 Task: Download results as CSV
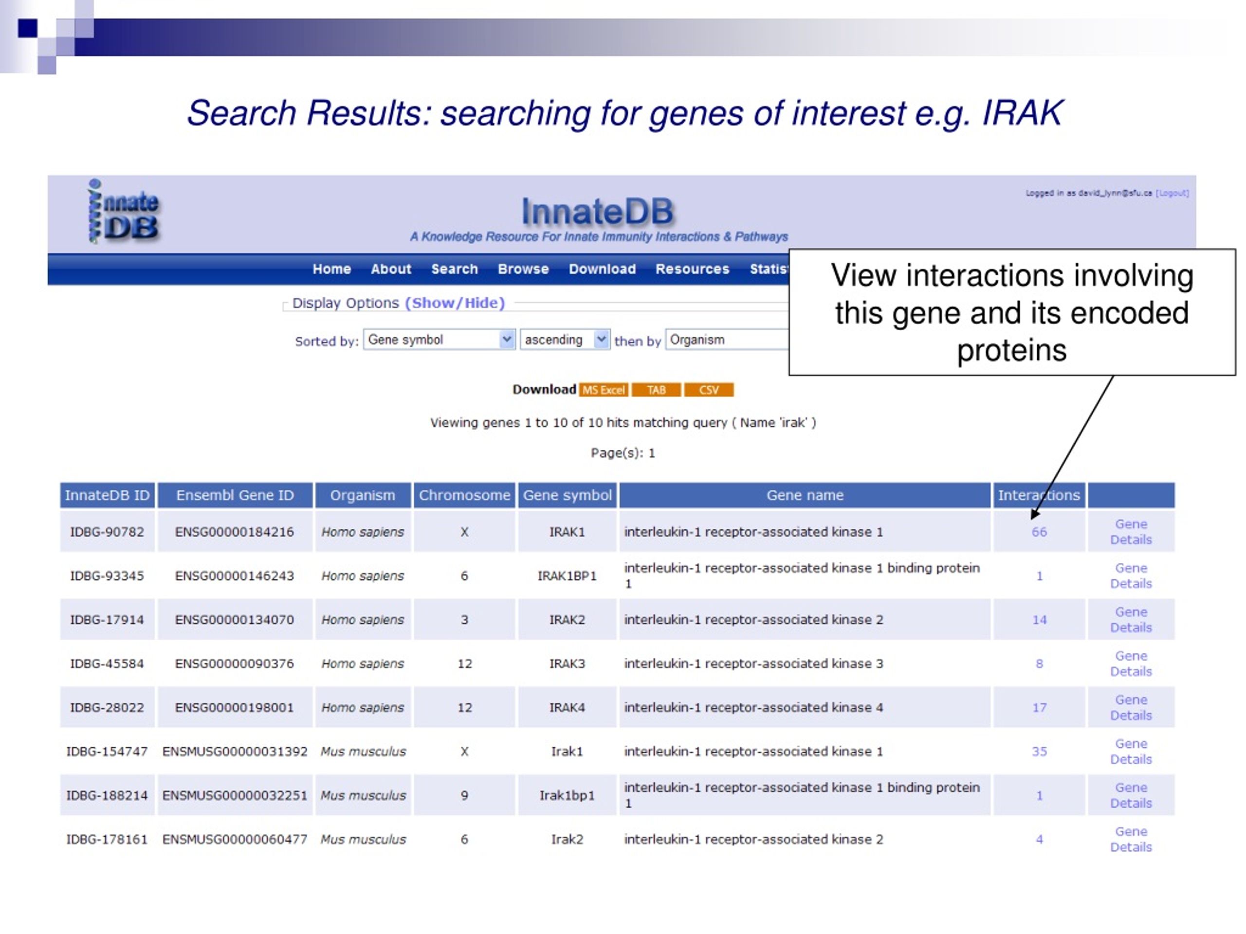point(709,390)
